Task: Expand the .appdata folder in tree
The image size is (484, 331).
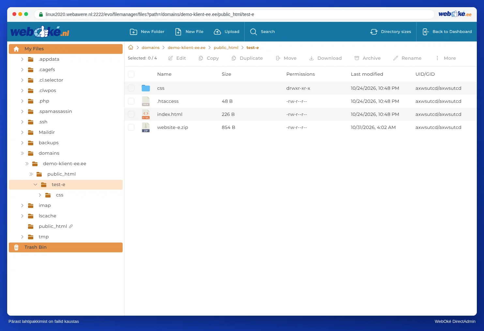Action: tap(22, 59)
